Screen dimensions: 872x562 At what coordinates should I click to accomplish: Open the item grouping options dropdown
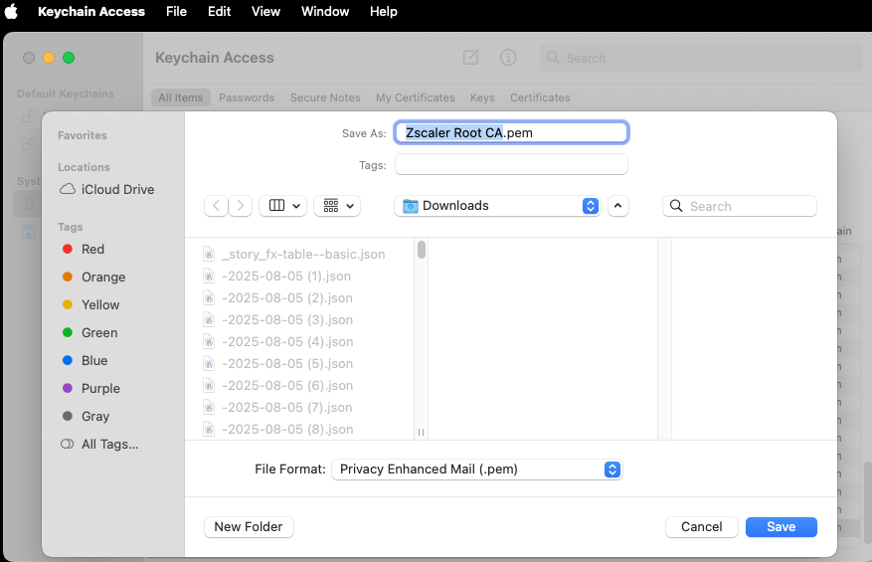point(337,206)
